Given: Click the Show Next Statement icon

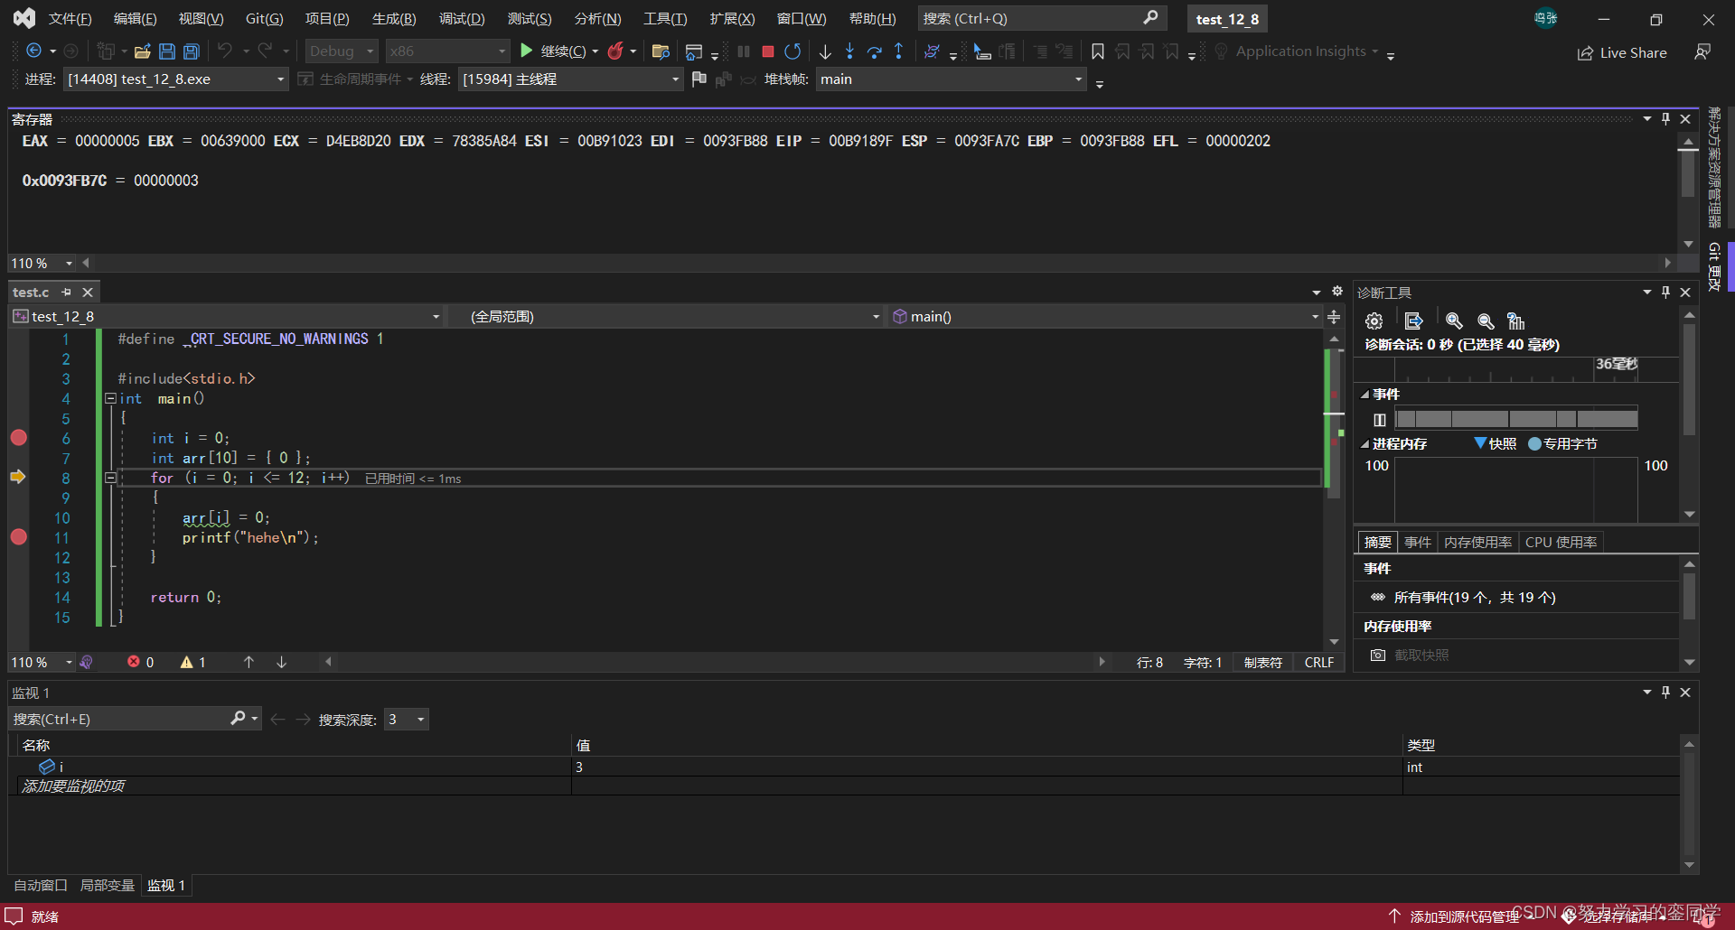Looking at the screenshot, I should [x=982, y=51].
